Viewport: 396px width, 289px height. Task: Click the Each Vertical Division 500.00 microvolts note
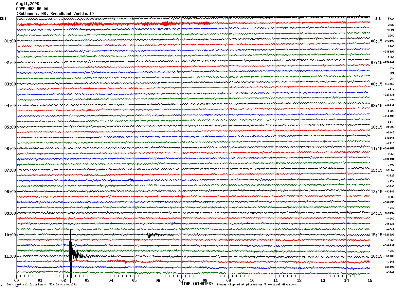pos(42,284)
